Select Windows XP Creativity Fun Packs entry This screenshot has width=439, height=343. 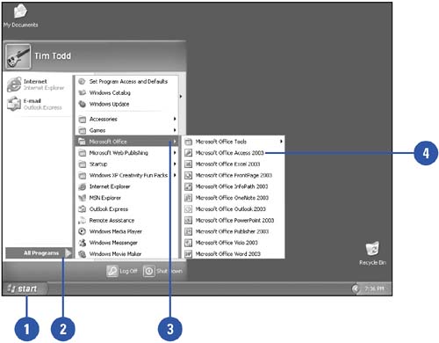point(126,175)
